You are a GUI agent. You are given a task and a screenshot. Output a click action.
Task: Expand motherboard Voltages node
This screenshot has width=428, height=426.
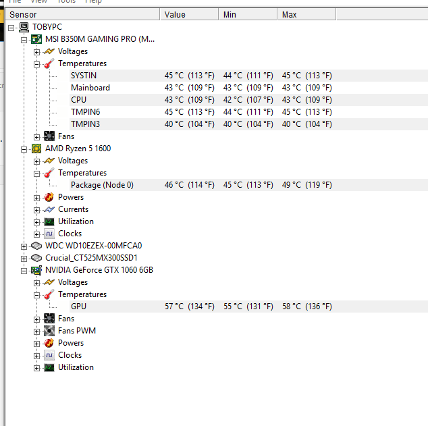36,52
